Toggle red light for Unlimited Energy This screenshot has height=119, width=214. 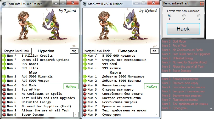[x=4, y=102]
